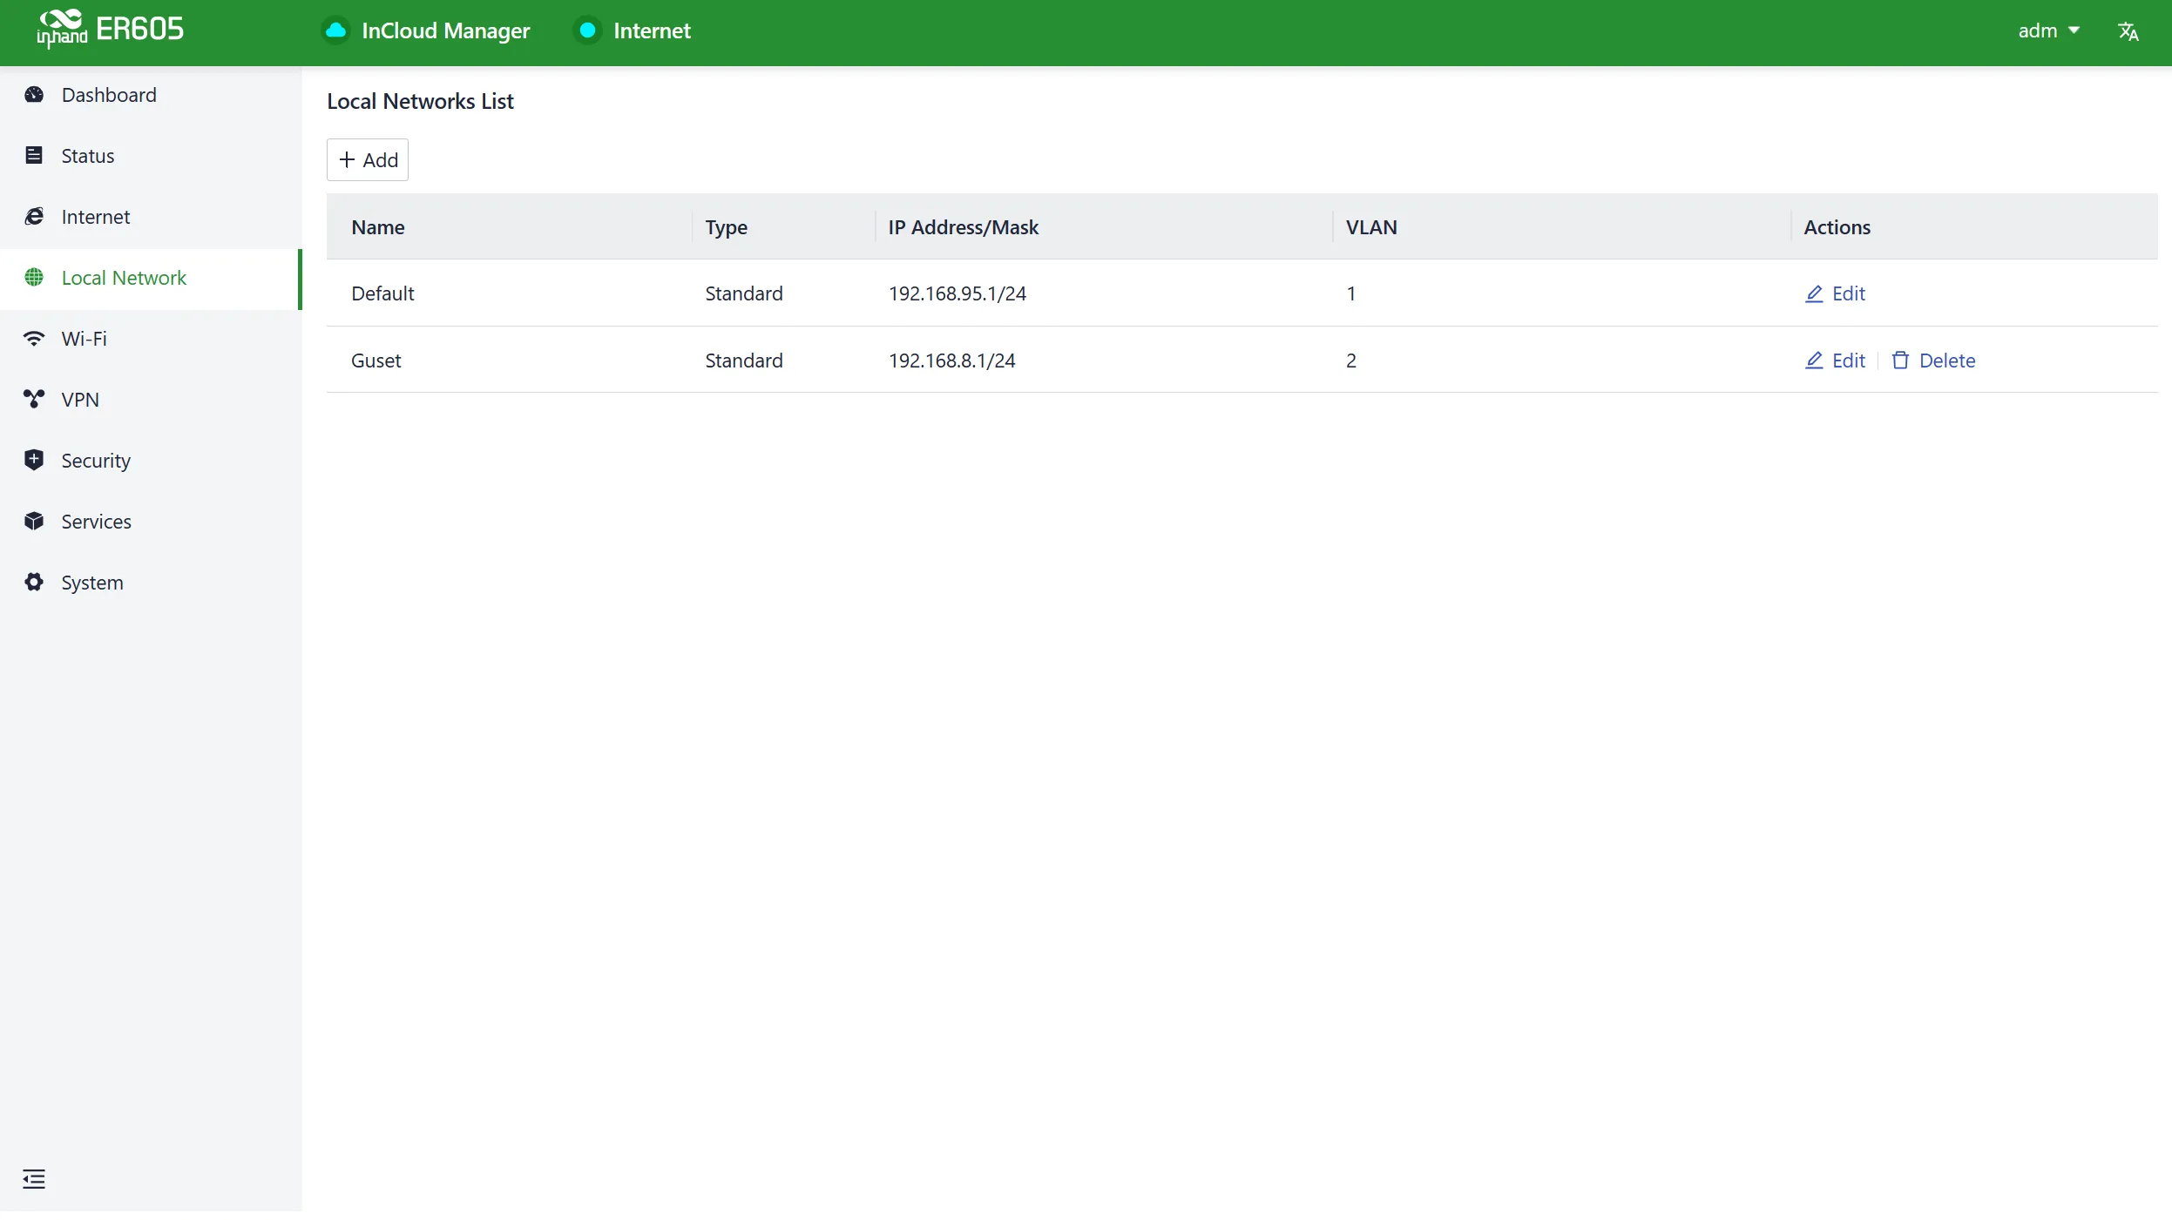Open the adm user dropdown
Screen dimensions: 2172x1220
2049,31
